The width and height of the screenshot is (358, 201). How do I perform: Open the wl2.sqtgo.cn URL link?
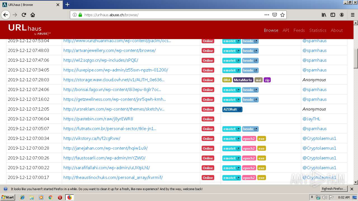(101, 60)
